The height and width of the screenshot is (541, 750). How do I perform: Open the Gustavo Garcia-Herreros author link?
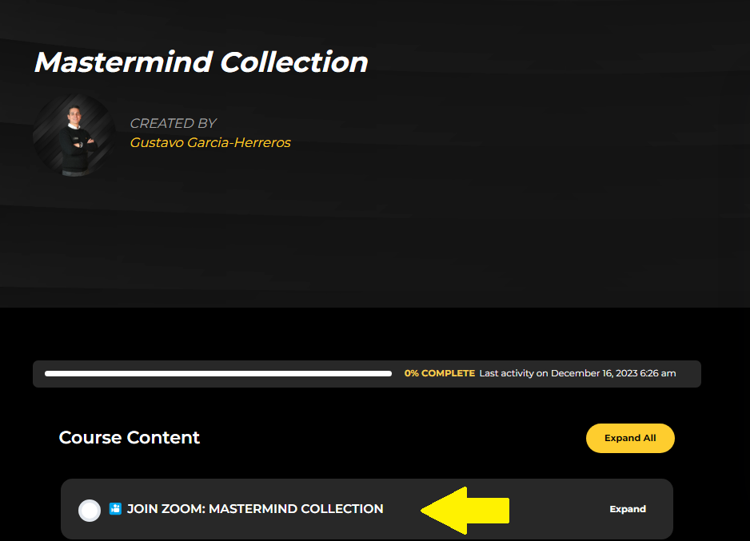coord(210,143)
